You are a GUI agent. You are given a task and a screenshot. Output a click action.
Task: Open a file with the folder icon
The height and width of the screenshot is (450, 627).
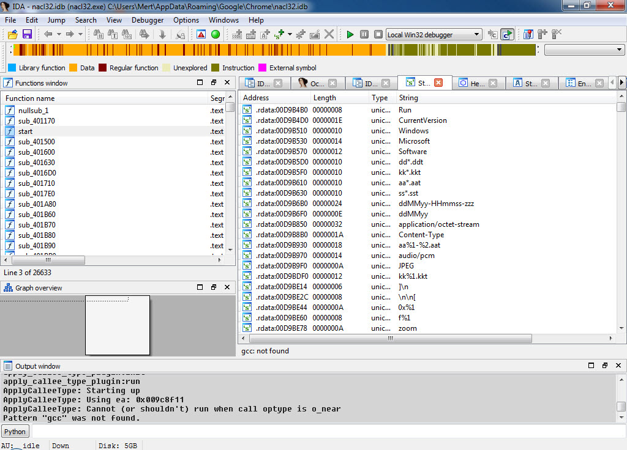coord(12,34)
